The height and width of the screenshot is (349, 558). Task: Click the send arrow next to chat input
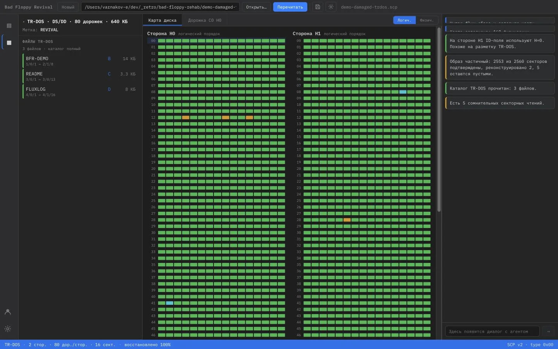[x=548, y=331]
